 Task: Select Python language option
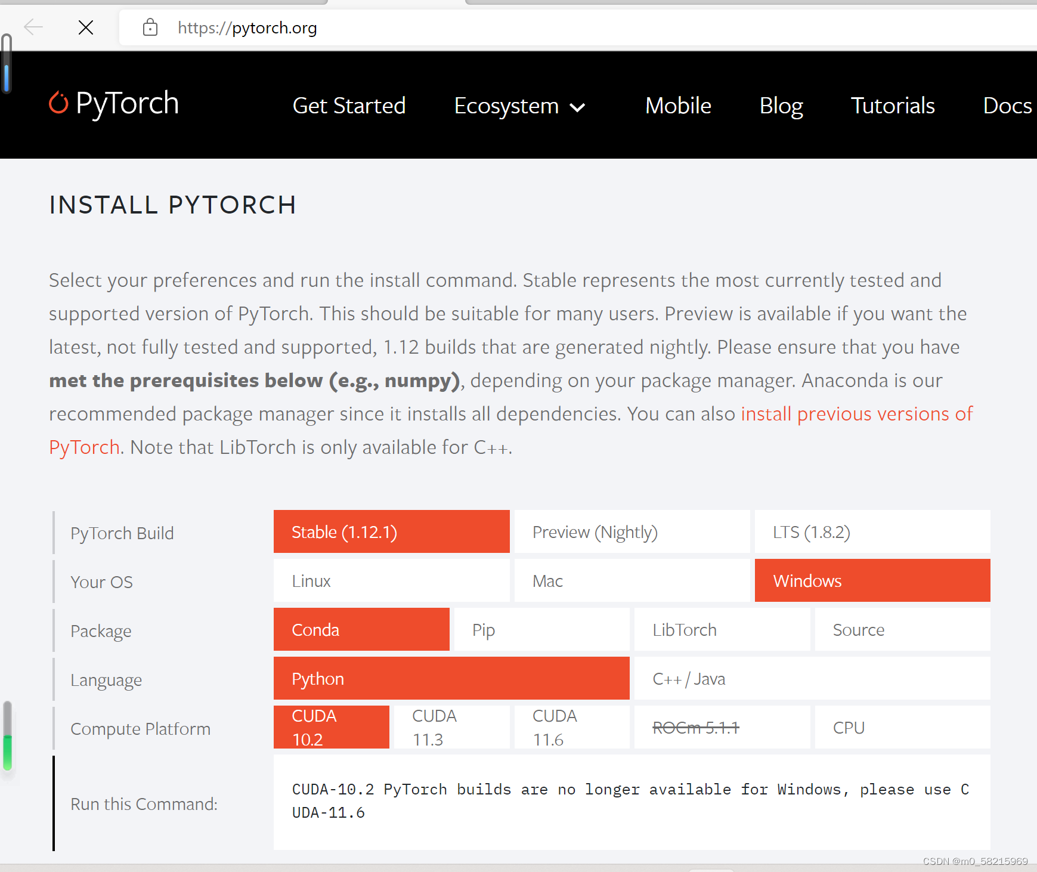tap(451, 678)
